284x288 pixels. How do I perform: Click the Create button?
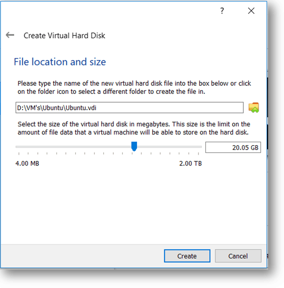(x=187, y=256)
